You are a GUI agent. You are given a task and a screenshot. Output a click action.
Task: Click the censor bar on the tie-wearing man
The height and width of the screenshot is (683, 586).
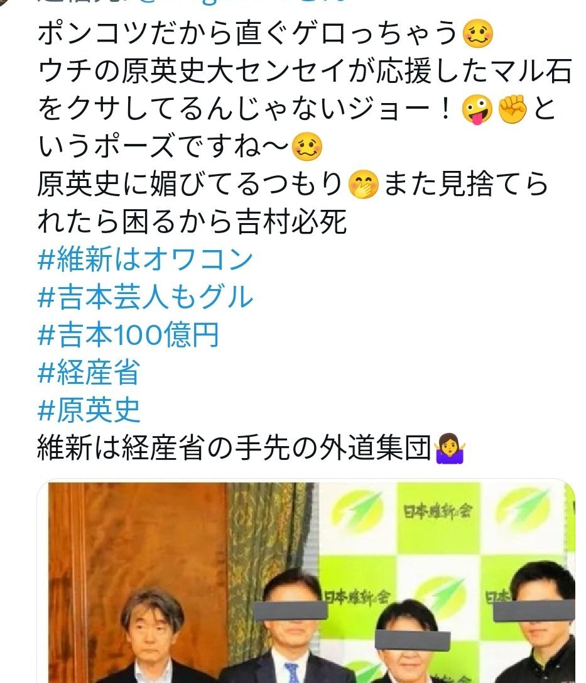tap(290, 611)
